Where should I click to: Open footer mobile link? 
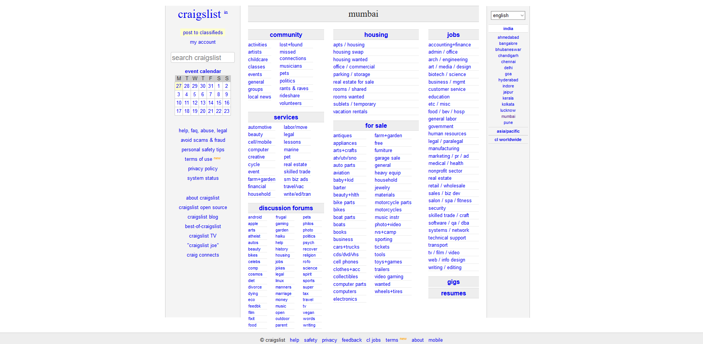click(x=436, y=340)
